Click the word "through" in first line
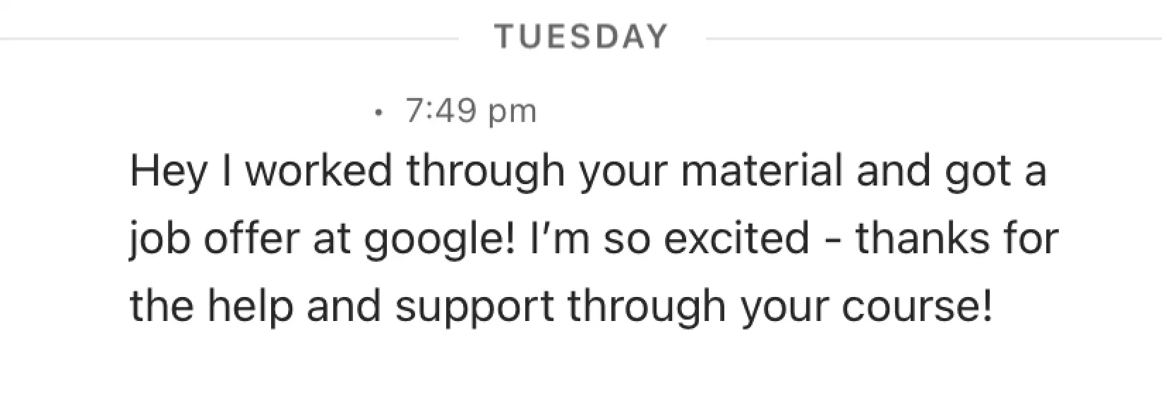The image size is (1162, 412). point(484,171)
